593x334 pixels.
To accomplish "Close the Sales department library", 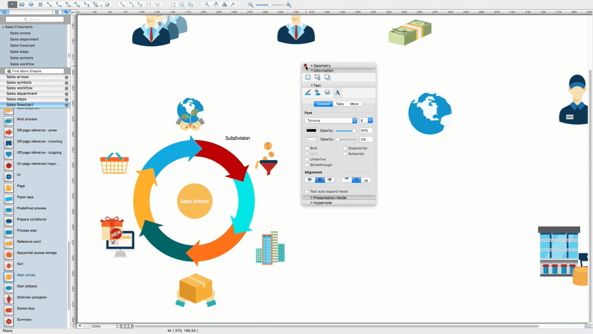I will [66, 93].
